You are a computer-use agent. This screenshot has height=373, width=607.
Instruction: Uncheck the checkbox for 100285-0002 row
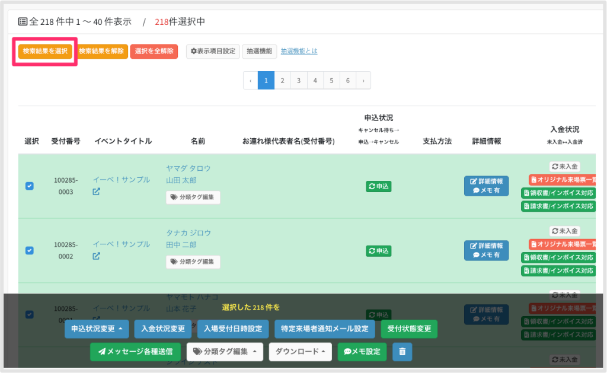pos(30,251)
